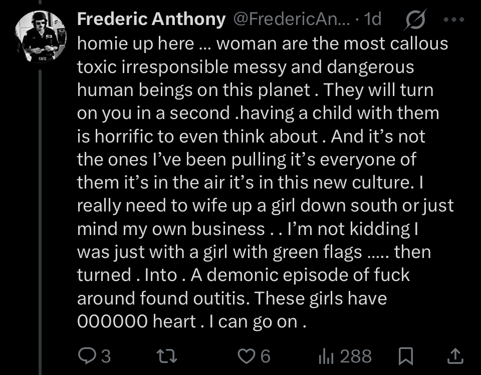Click the post's first line 'homie up here'
Image resolution: width=481 pixels, height=375 pixels.
tap(135, 43)
